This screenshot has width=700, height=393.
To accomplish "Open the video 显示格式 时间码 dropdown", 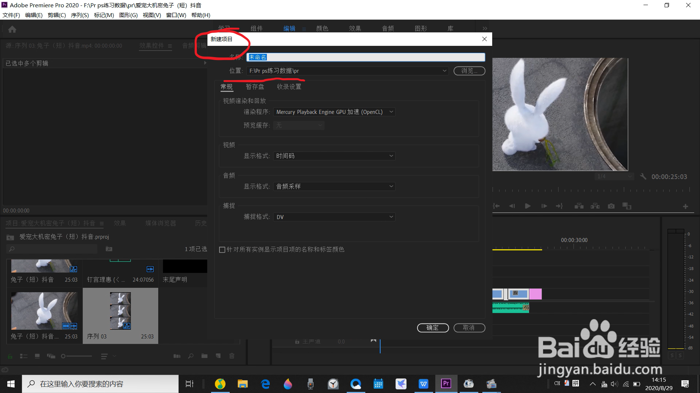I will [334, 156].
